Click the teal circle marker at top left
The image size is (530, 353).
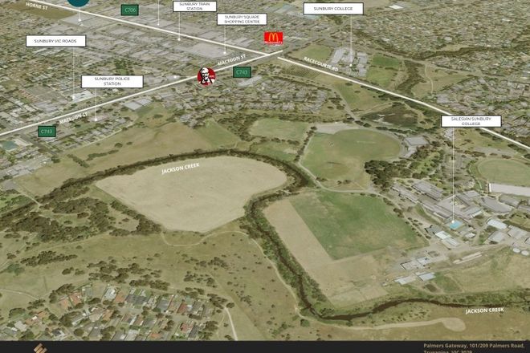[x=78, y=2]
